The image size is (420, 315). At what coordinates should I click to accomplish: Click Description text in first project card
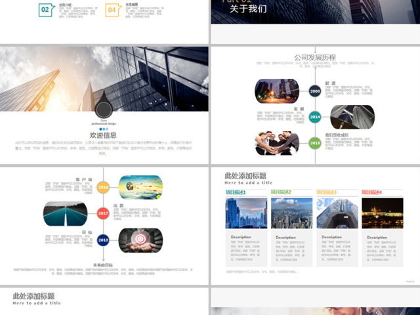tap(241, 237)
